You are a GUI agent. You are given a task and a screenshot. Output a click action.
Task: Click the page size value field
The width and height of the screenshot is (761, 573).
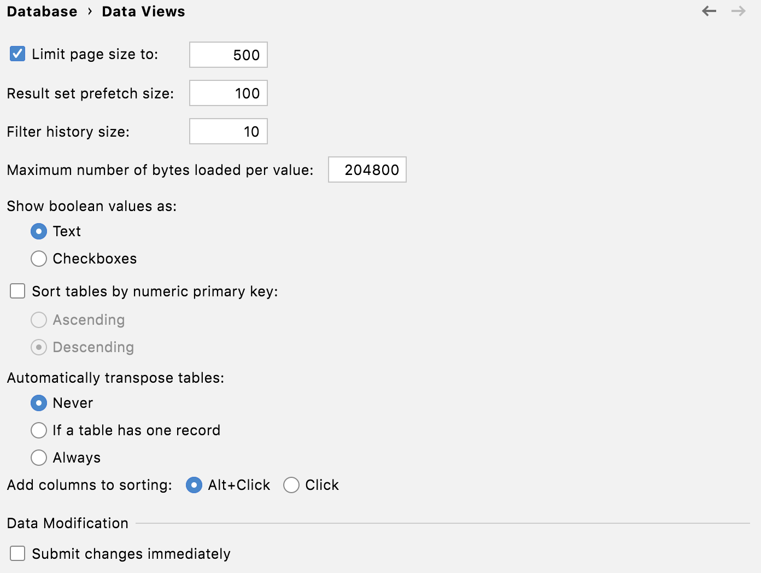[x=228, y=55]
